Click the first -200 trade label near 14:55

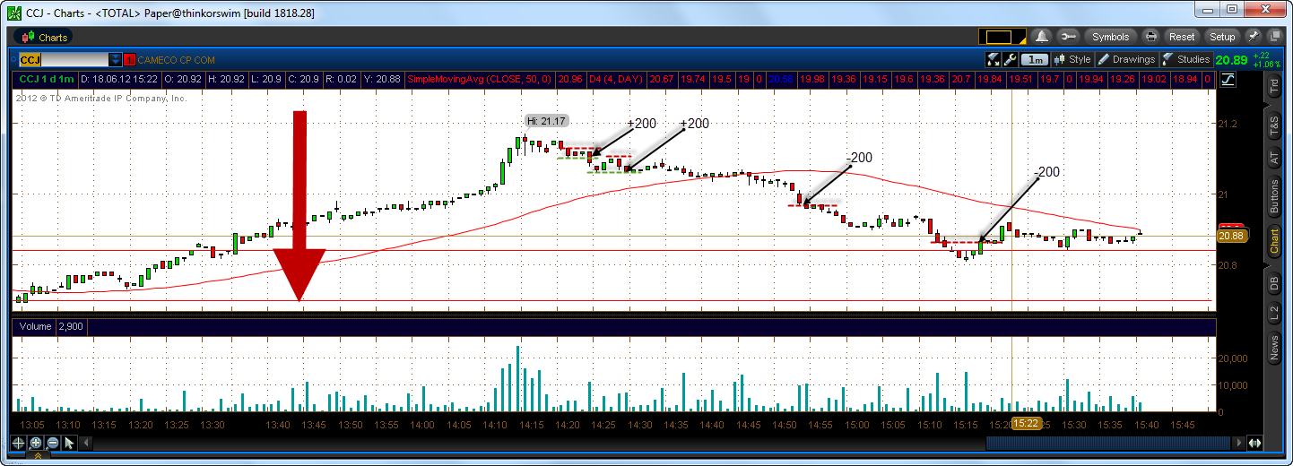(859, 158)
